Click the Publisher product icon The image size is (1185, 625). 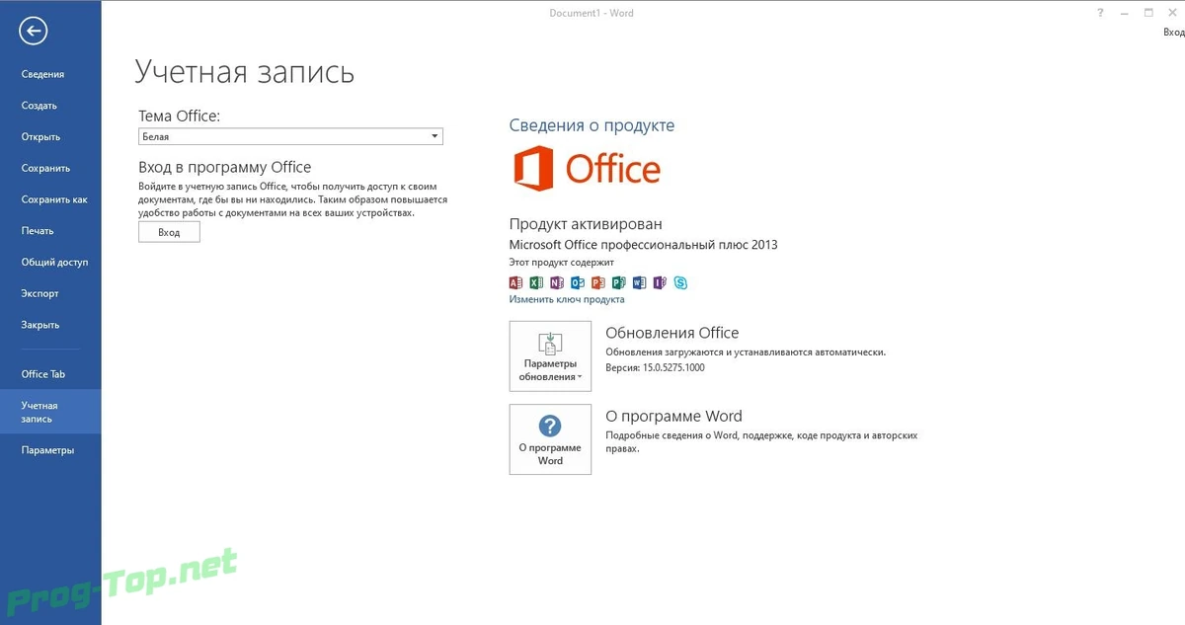click(x=618, y=282)
